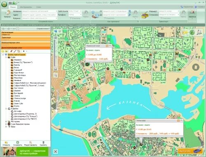Screen dimensions: 206x157
Task: Click the Очистить button in Транспорт group
Action: click(165, 18)
